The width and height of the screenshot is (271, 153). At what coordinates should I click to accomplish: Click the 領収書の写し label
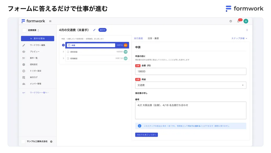[141, 93]
